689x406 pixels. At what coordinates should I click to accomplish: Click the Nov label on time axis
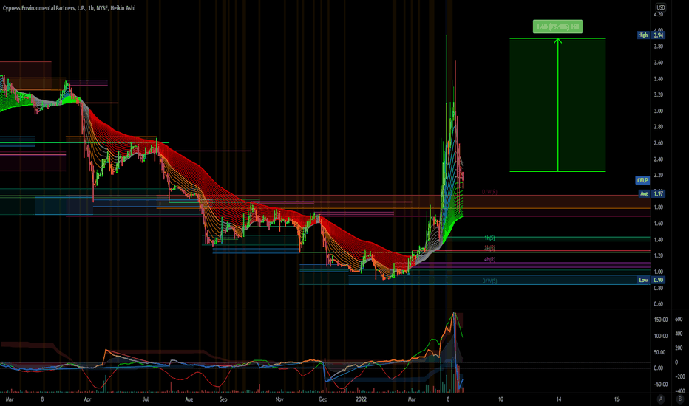coord(279,399)
